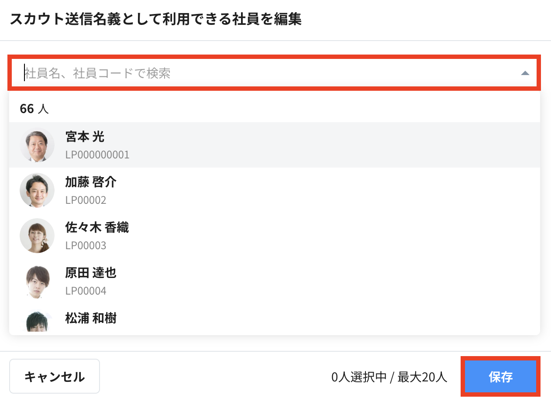
Task: Choose 松浦 和樹 at the list bottom
Action: pos(274,319)
